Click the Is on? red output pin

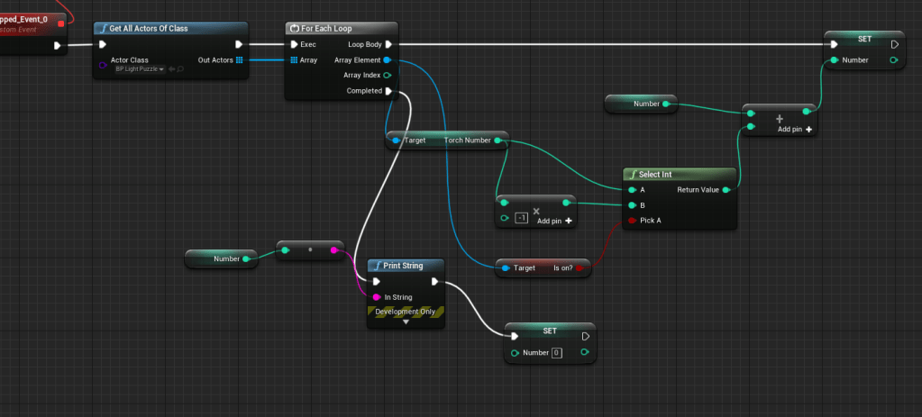580,268
